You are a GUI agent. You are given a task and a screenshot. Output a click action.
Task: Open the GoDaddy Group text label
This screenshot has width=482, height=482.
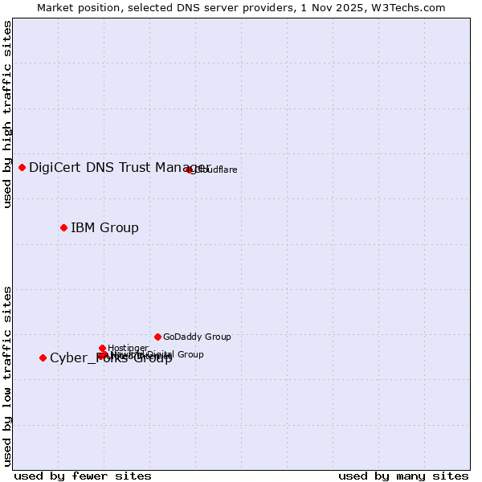click(x=197, y=337)
